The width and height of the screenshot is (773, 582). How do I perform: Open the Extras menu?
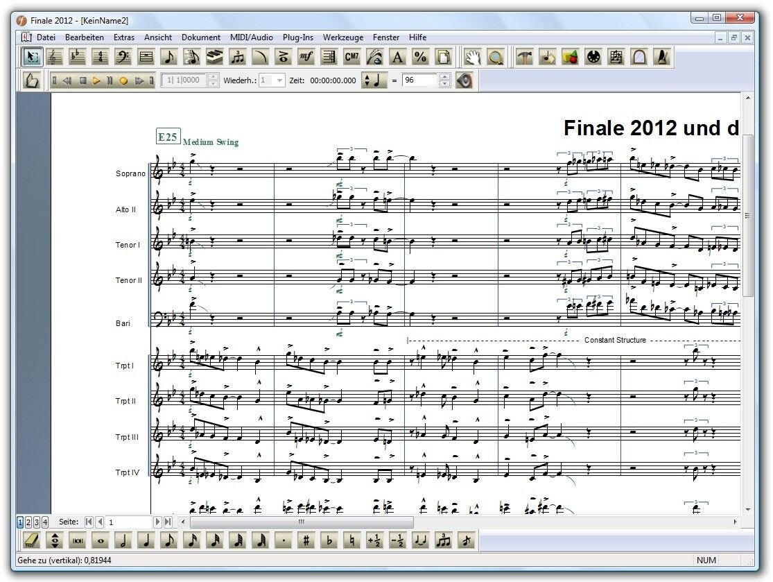123,37
